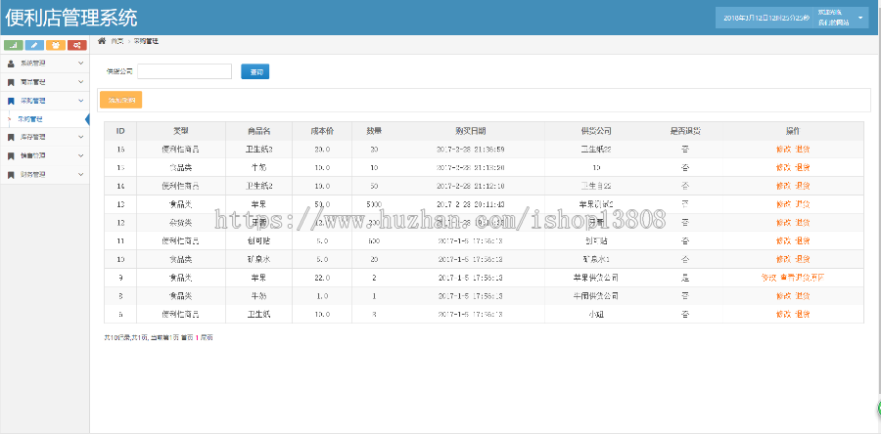The height and width of the screenshot is (434, 881).
Task: Select the 卫生纸3 product name cell
Action: click(x=259, y=150)
